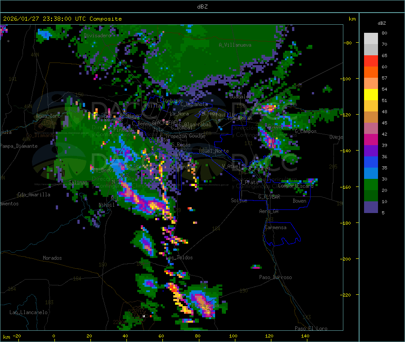
Task: Click the Pampa_Diamante map label
Action: pos(19,146)
